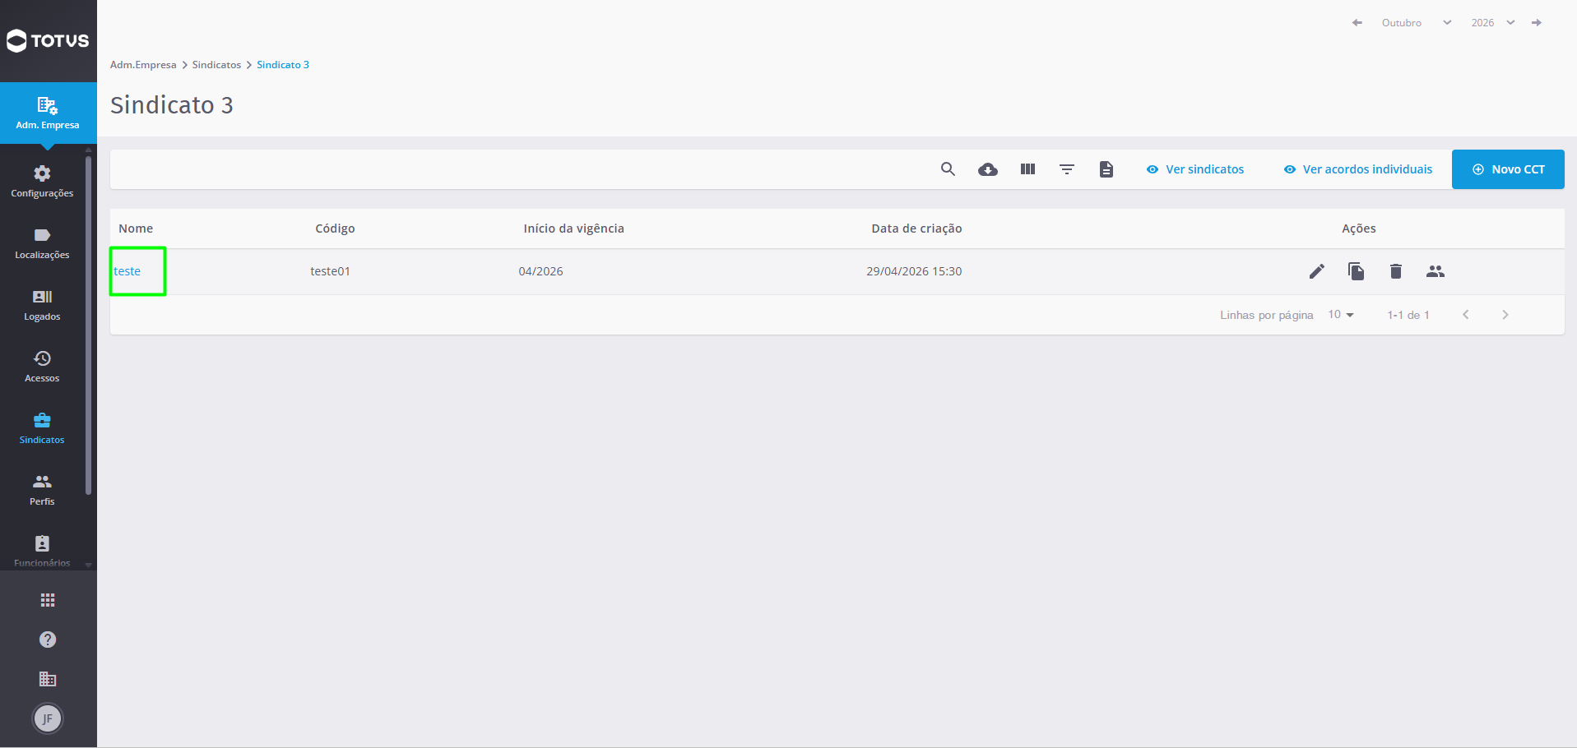Open the apps grid icon

coord(48,600)
